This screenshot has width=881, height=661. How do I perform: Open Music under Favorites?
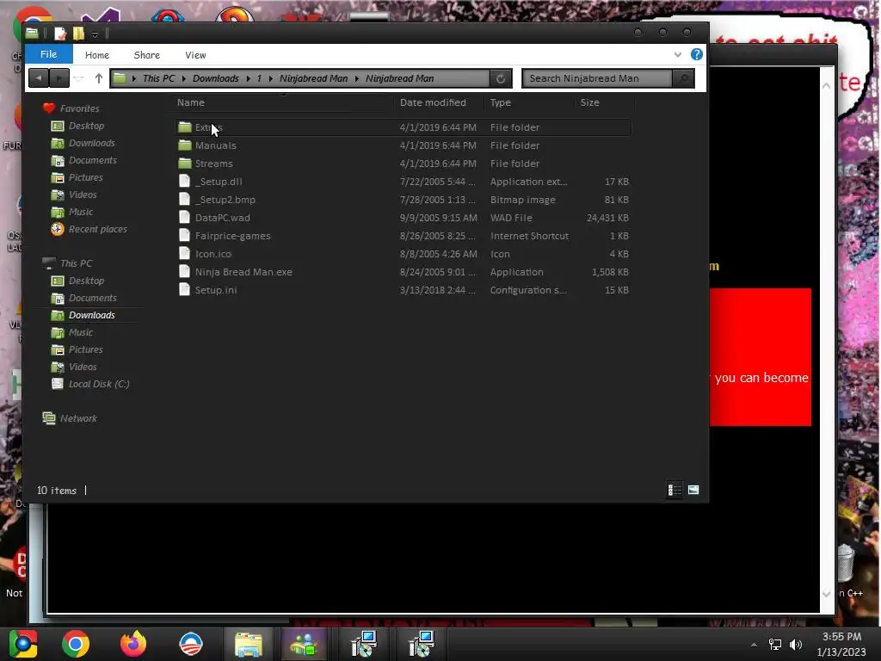(80, 212)
